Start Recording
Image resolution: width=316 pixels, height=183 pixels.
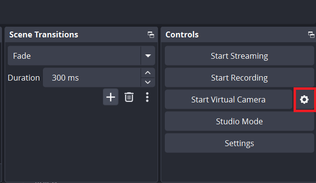click(239, 78)
